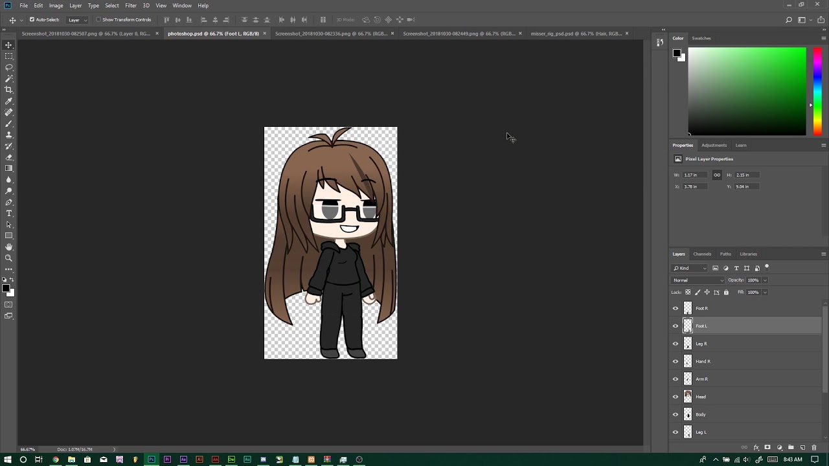
Task: Open the Kind filter dropdown
Action: pyautogui.click(x=690, y=268)
